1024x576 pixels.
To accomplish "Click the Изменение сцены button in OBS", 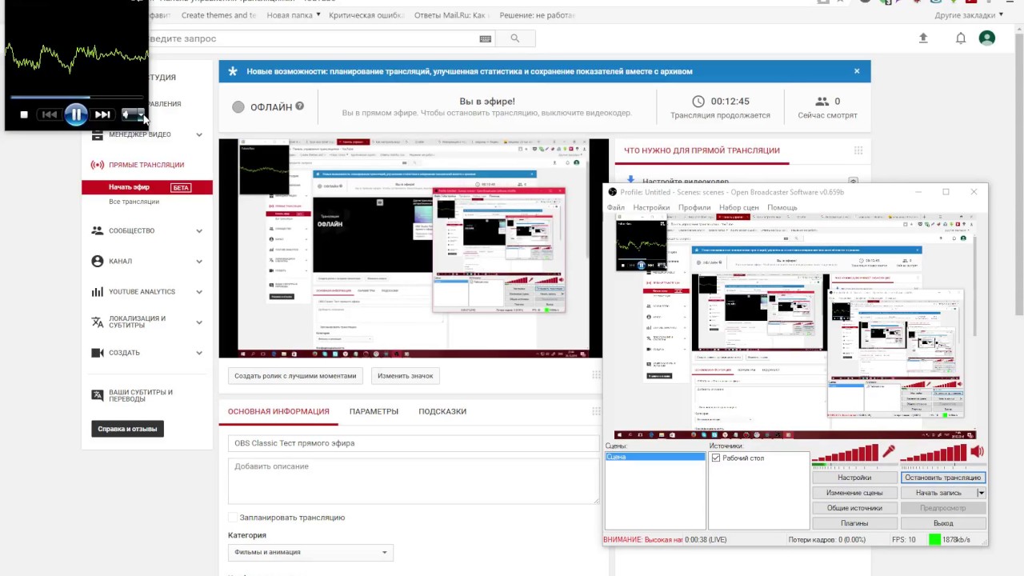I will point(854,493).
